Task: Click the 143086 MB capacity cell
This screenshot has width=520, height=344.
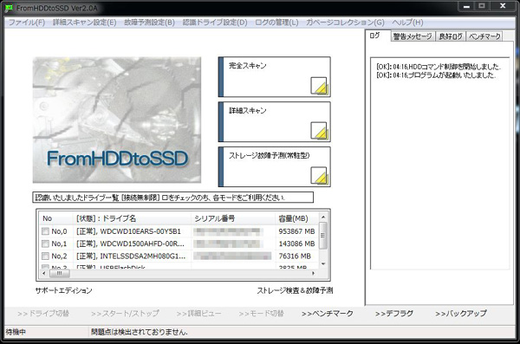Action: [x=296, y=243]
